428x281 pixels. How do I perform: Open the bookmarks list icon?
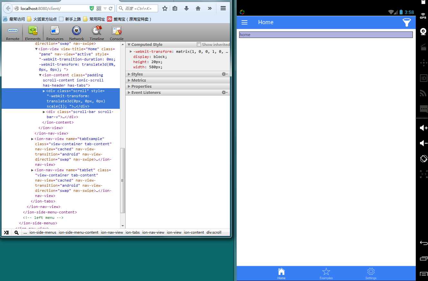coord(175,8)
